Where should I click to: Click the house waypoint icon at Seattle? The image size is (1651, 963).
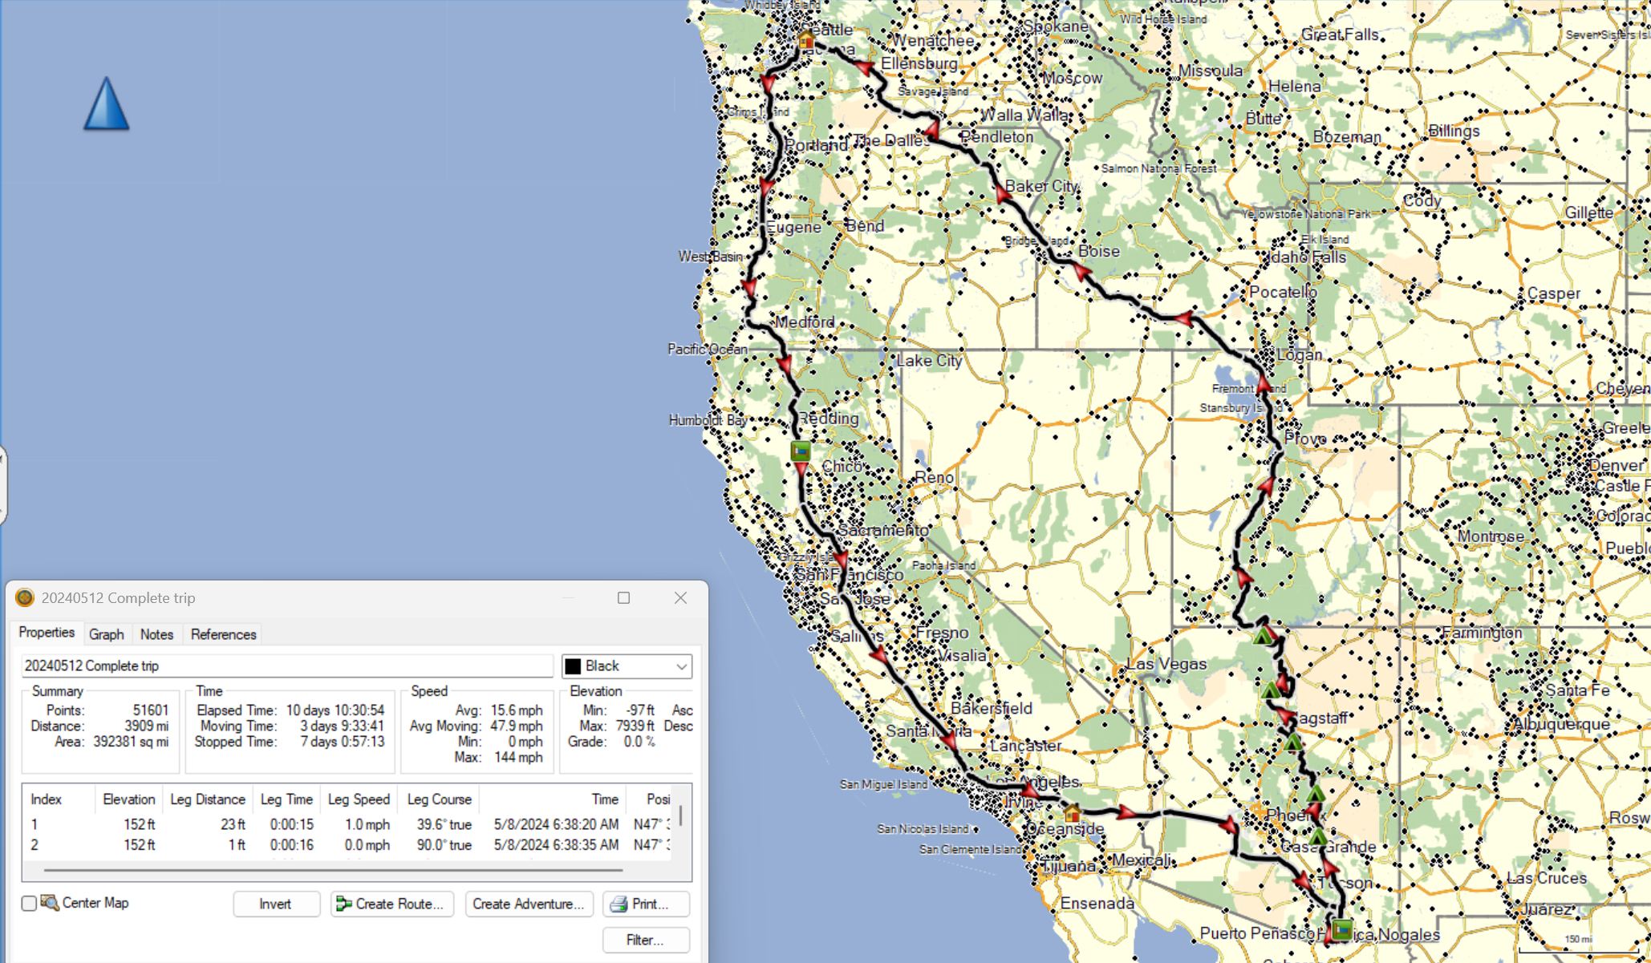point(806,39)
